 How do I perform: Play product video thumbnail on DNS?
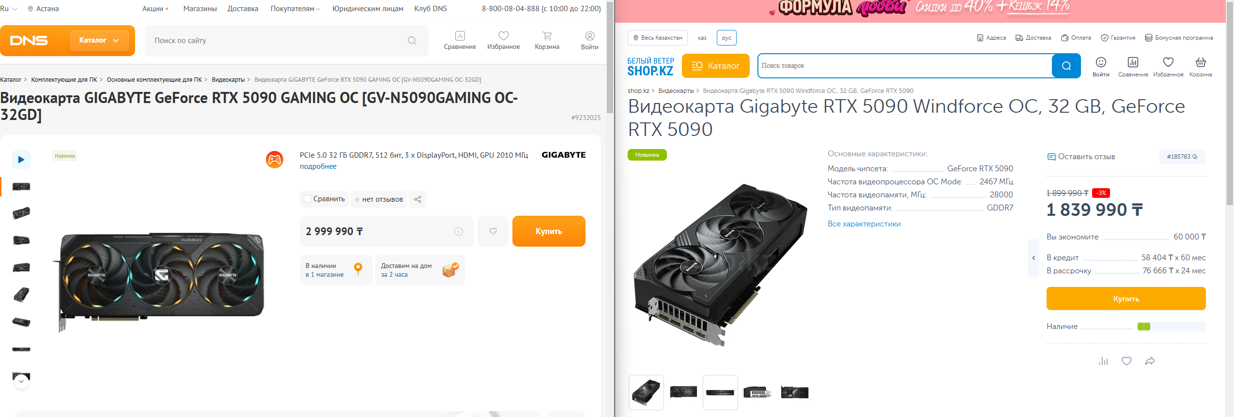[21, 160]
